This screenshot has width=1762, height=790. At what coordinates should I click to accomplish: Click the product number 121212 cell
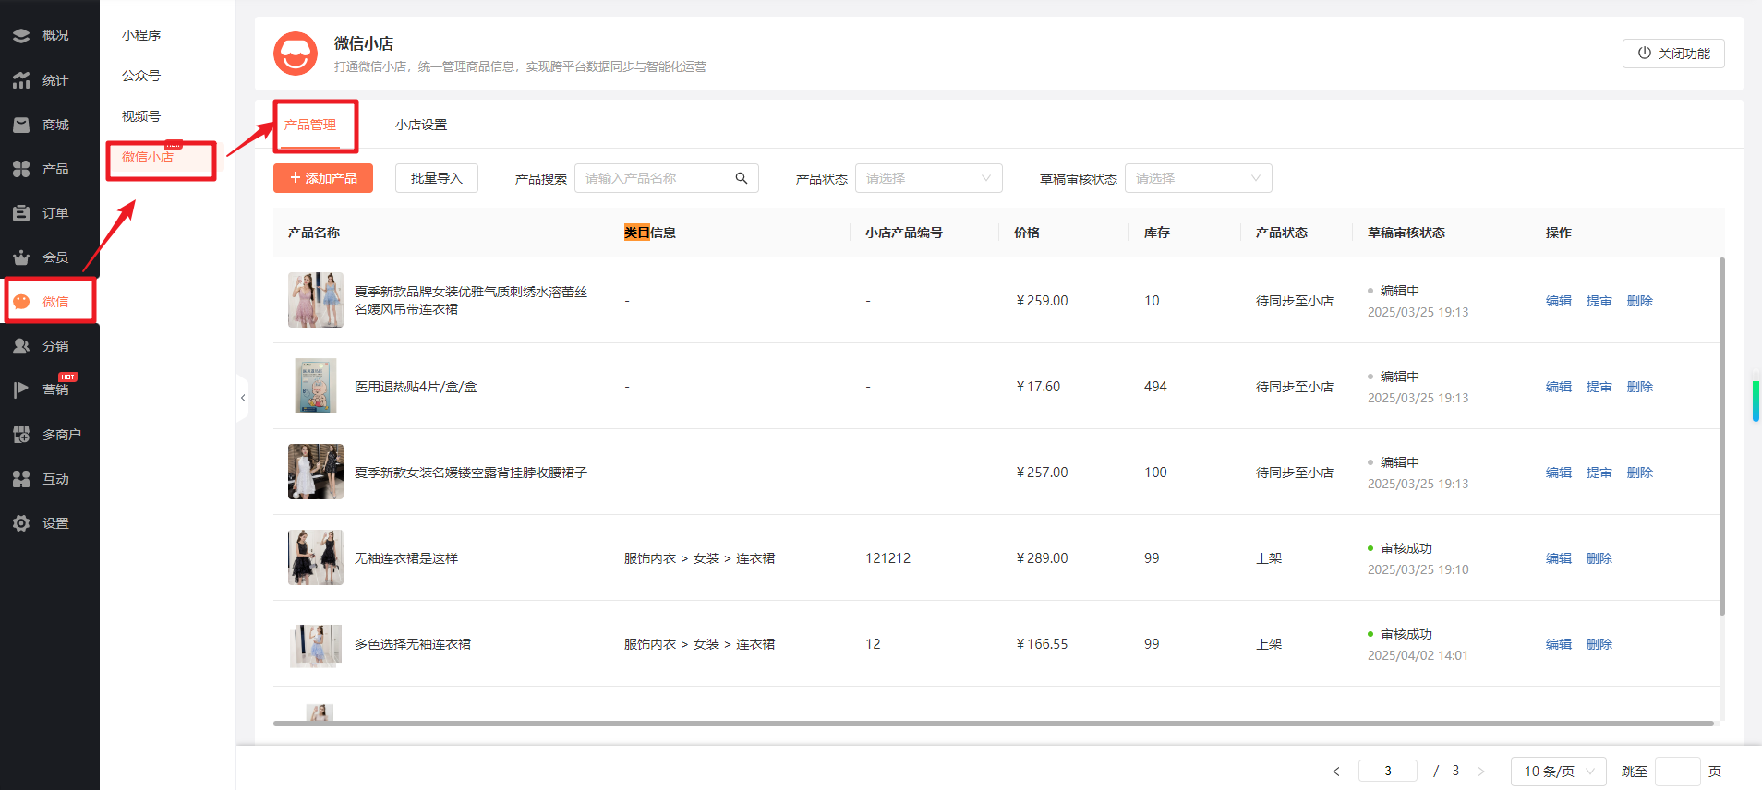[x=888, y=558]
